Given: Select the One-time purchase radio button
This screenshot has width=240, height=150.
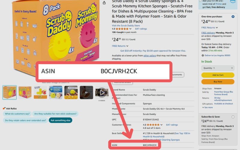Looking at the screenshot, I should point(233,16).
